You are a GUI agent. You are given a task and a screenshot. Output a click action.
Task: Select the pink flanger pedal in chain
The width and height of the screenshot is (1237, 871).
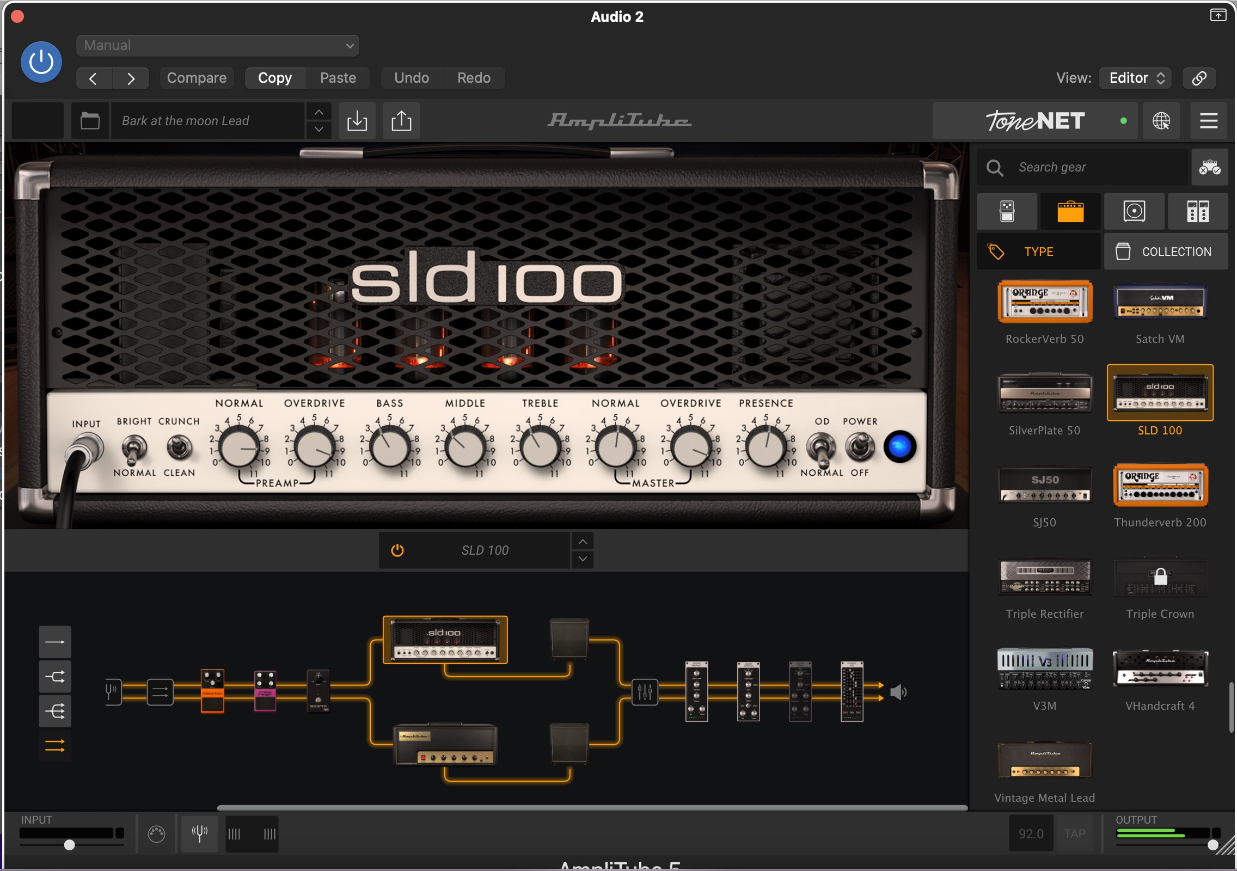pyautogui.click(x=265, y=691)
